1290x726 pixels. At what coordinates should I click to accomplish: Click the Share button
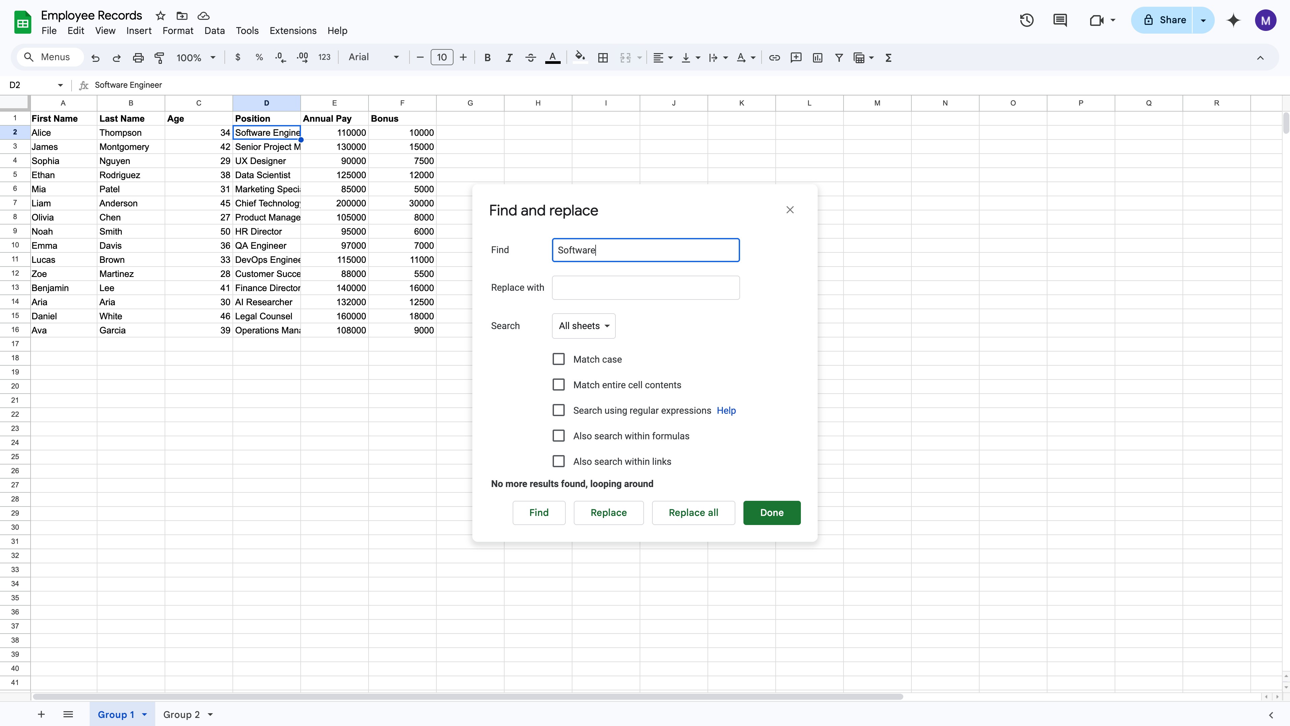(1162, 20)
